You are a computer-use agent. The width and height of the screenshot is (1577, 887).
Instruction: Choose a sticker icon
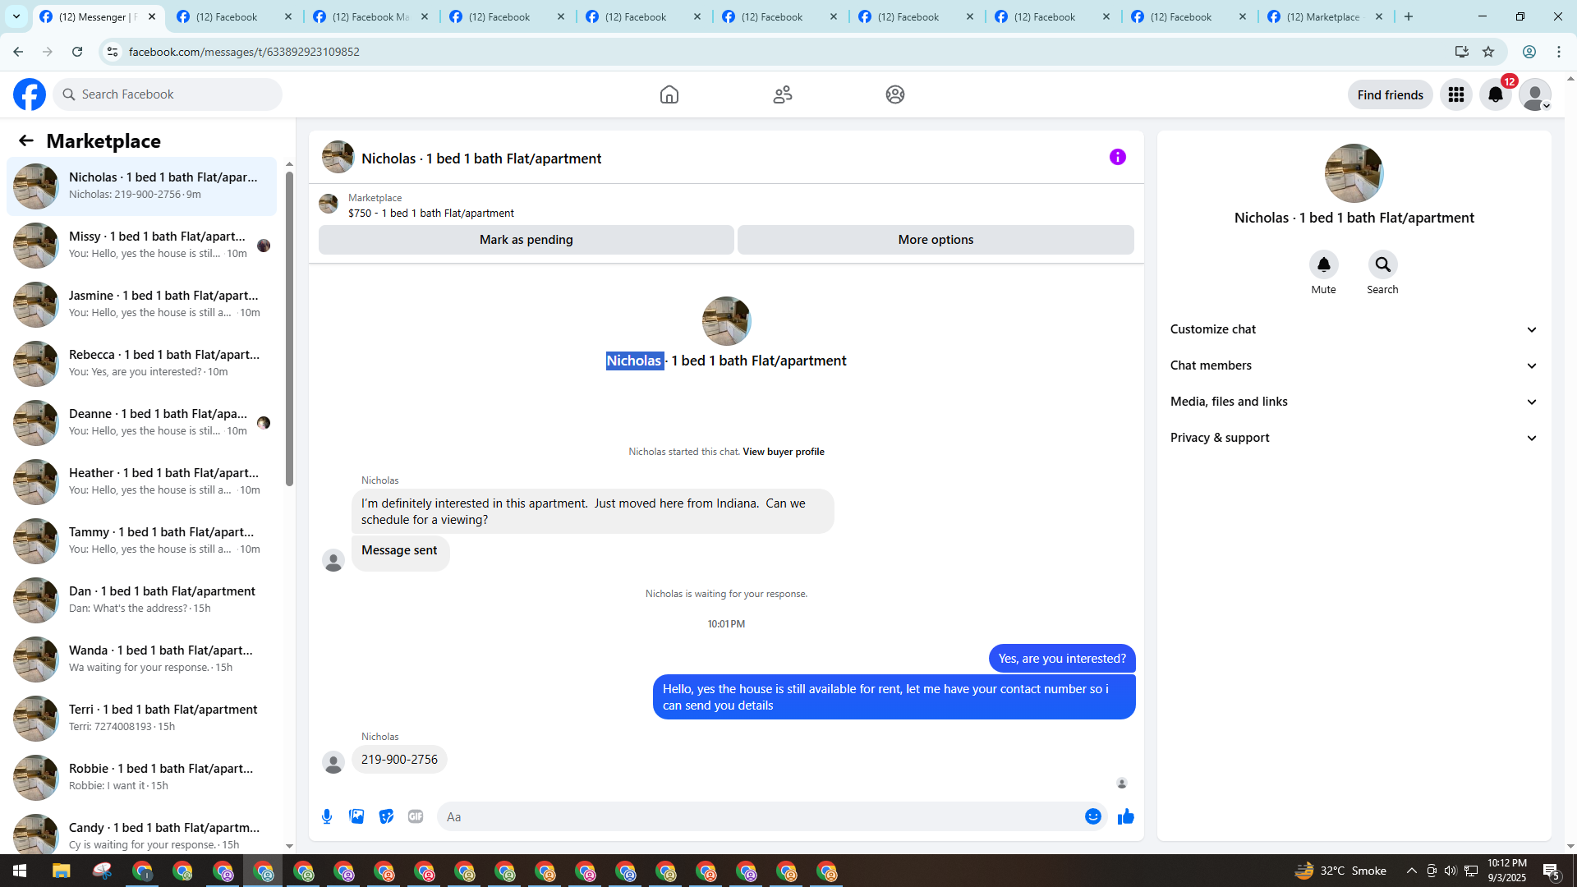point(386,816)
